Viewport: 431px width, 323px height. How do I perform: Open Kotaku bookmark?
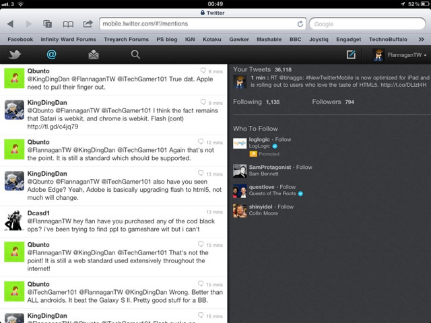click(212, 39)
